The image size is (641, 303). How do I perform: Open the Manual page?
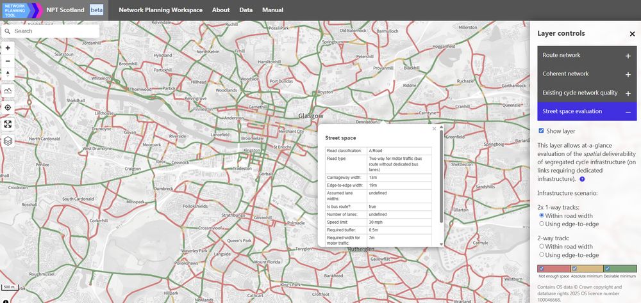272,10
